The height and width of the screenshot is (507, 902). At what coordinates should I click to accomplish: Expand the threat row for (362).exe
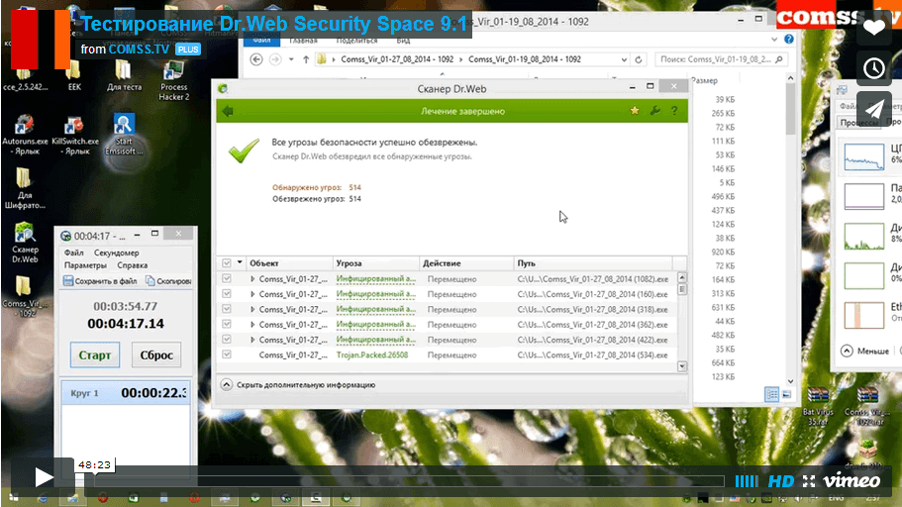[x=251, y=325]
